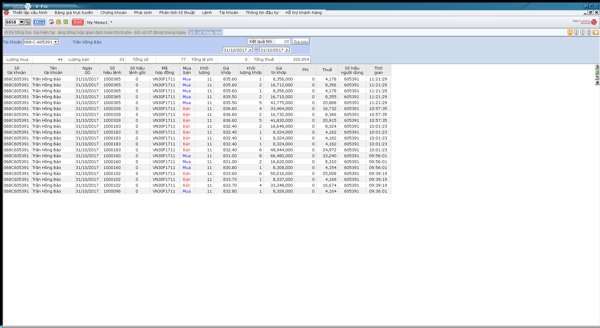Viewport: 600px width, 328px height.
Task: Open the stock code 6650 dropdown
Action: 21,22
